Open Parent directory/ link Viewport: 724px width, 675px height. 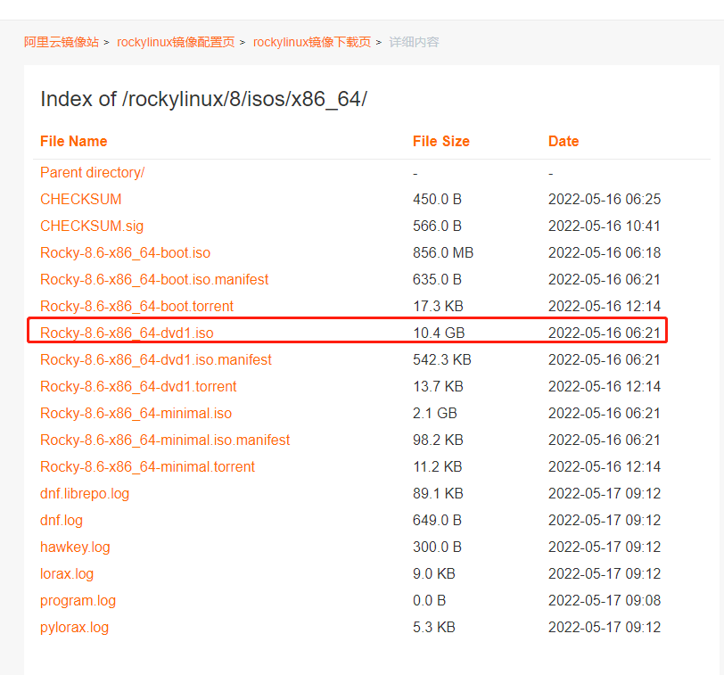(93, 173)
